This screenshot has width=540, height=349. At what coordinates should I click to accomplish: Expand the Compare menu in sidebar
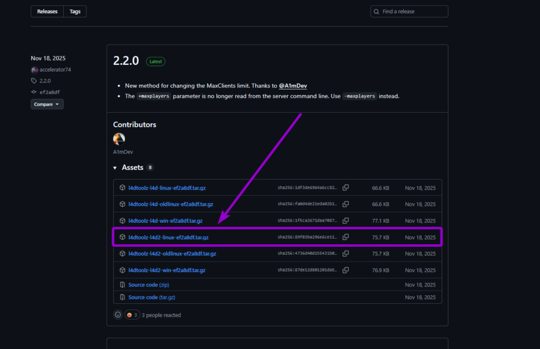point(47,104)
